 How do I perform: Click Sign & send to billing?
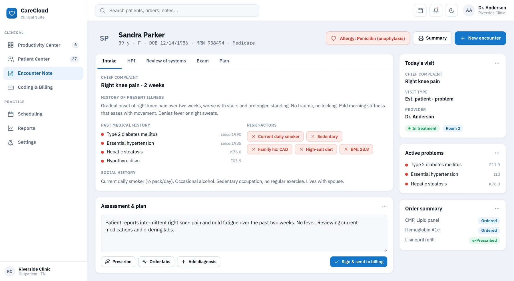(359, 262)
